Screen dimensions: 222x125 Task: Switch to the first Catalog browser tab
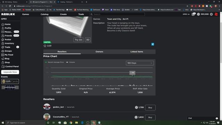click(14, 2)
